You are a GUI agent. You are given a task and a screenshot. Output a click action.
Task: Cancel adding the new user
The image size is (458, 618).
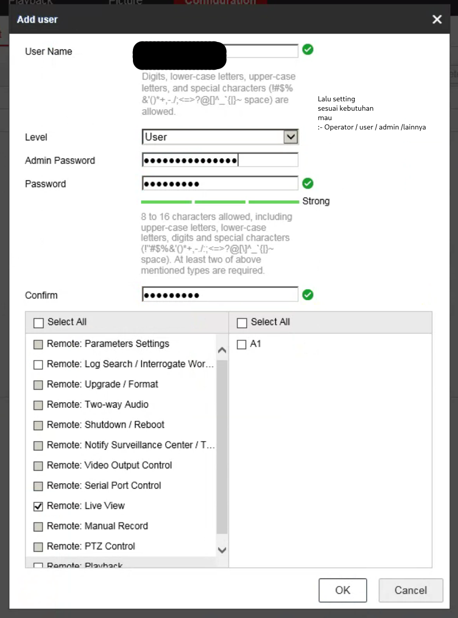coord(410,590)
